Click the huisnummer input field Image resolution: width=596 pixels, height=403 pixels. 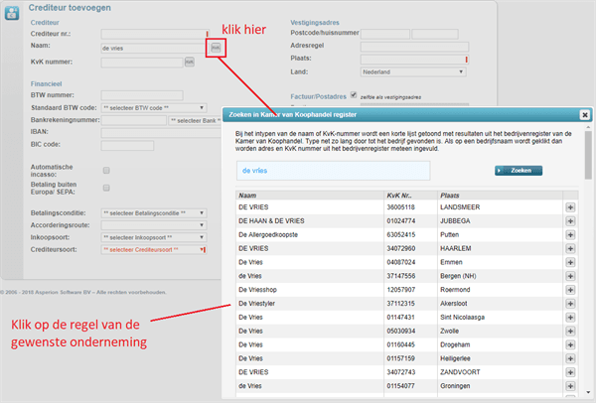[435, 34]
